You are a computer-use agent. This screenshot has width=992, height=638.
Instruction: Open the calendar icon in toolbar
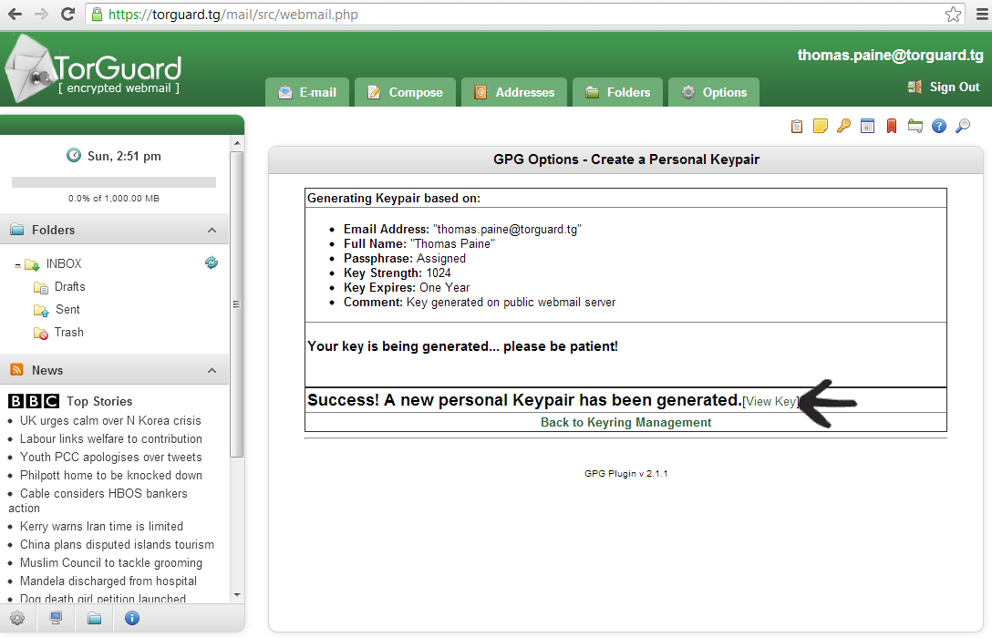(867, 127)
